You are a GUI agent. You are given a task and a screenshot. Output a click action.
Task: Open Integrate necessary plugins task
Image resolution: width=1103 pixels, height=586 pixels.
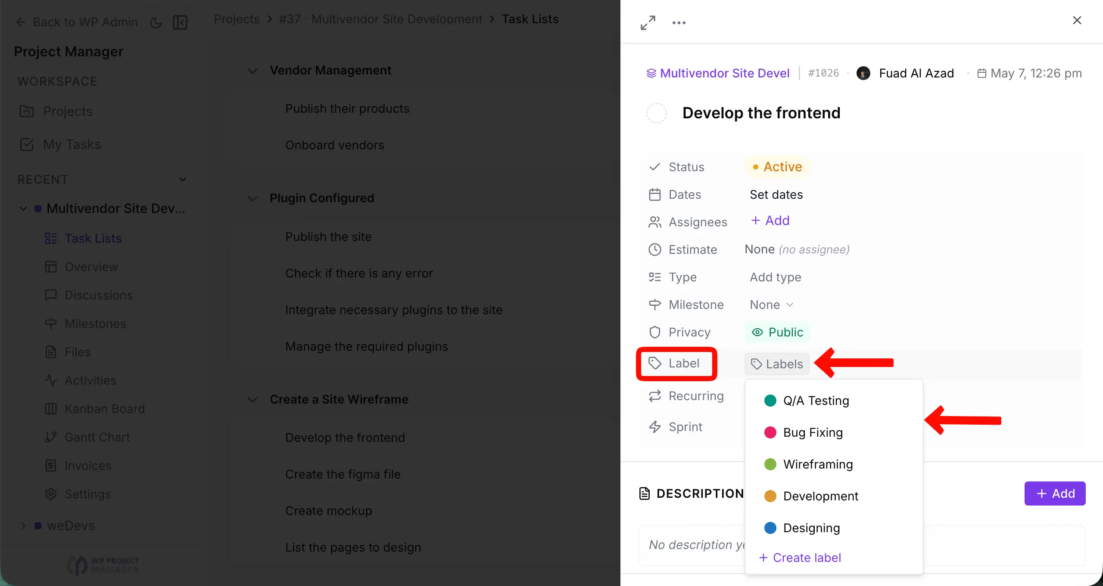(394, 310)
